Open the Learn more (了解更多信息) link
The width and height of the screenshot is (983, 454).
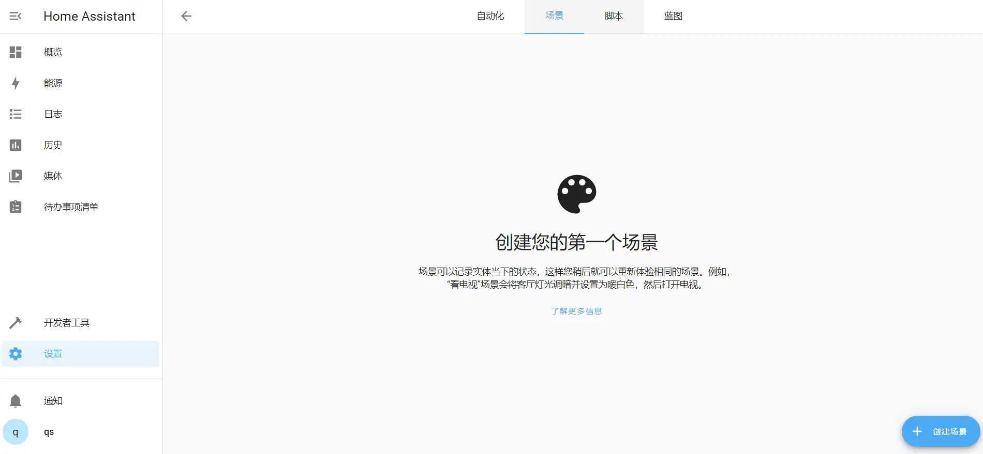coord(576,311)
